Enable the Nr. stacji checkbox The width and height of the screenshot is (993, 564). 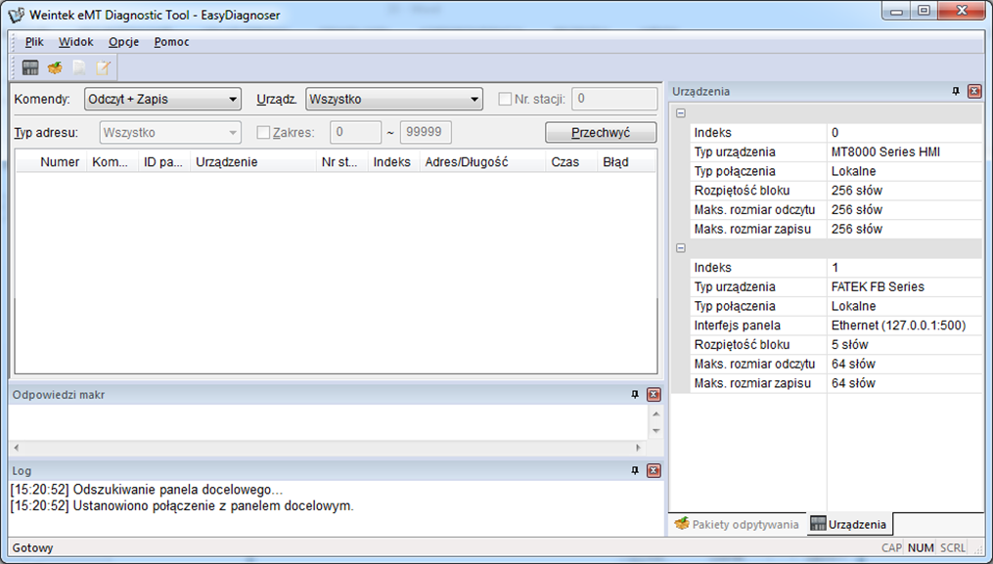coord(505,99)
